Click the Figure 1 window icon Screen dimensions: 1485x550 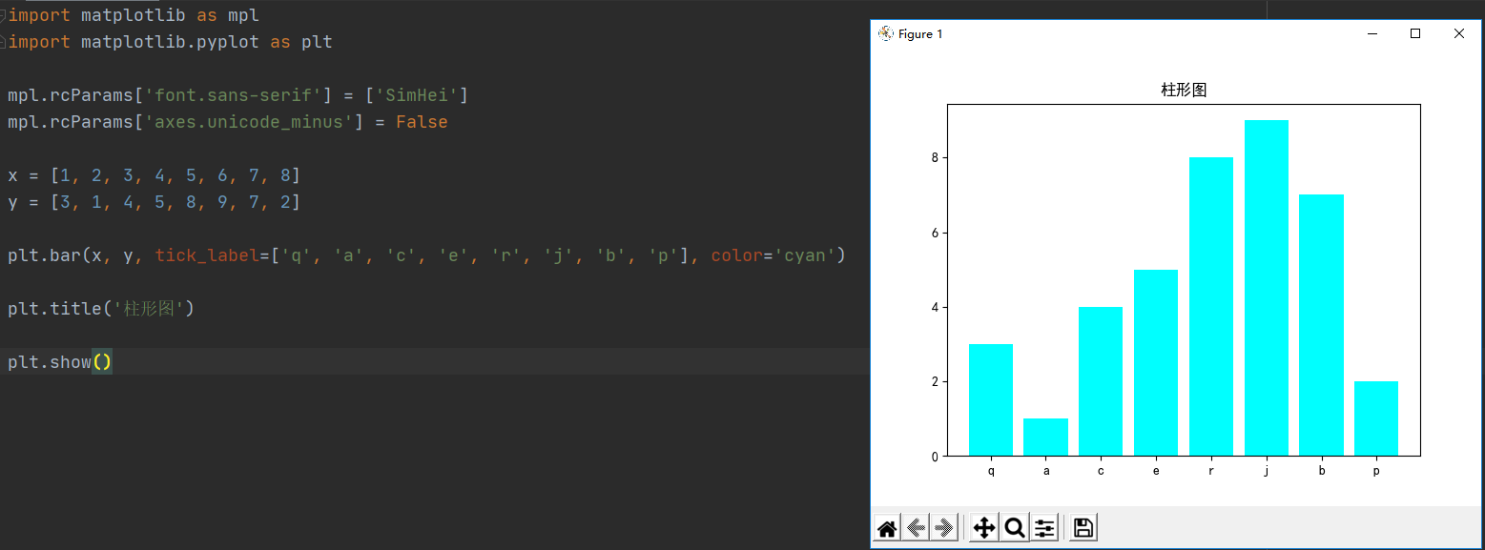[885, 33]
